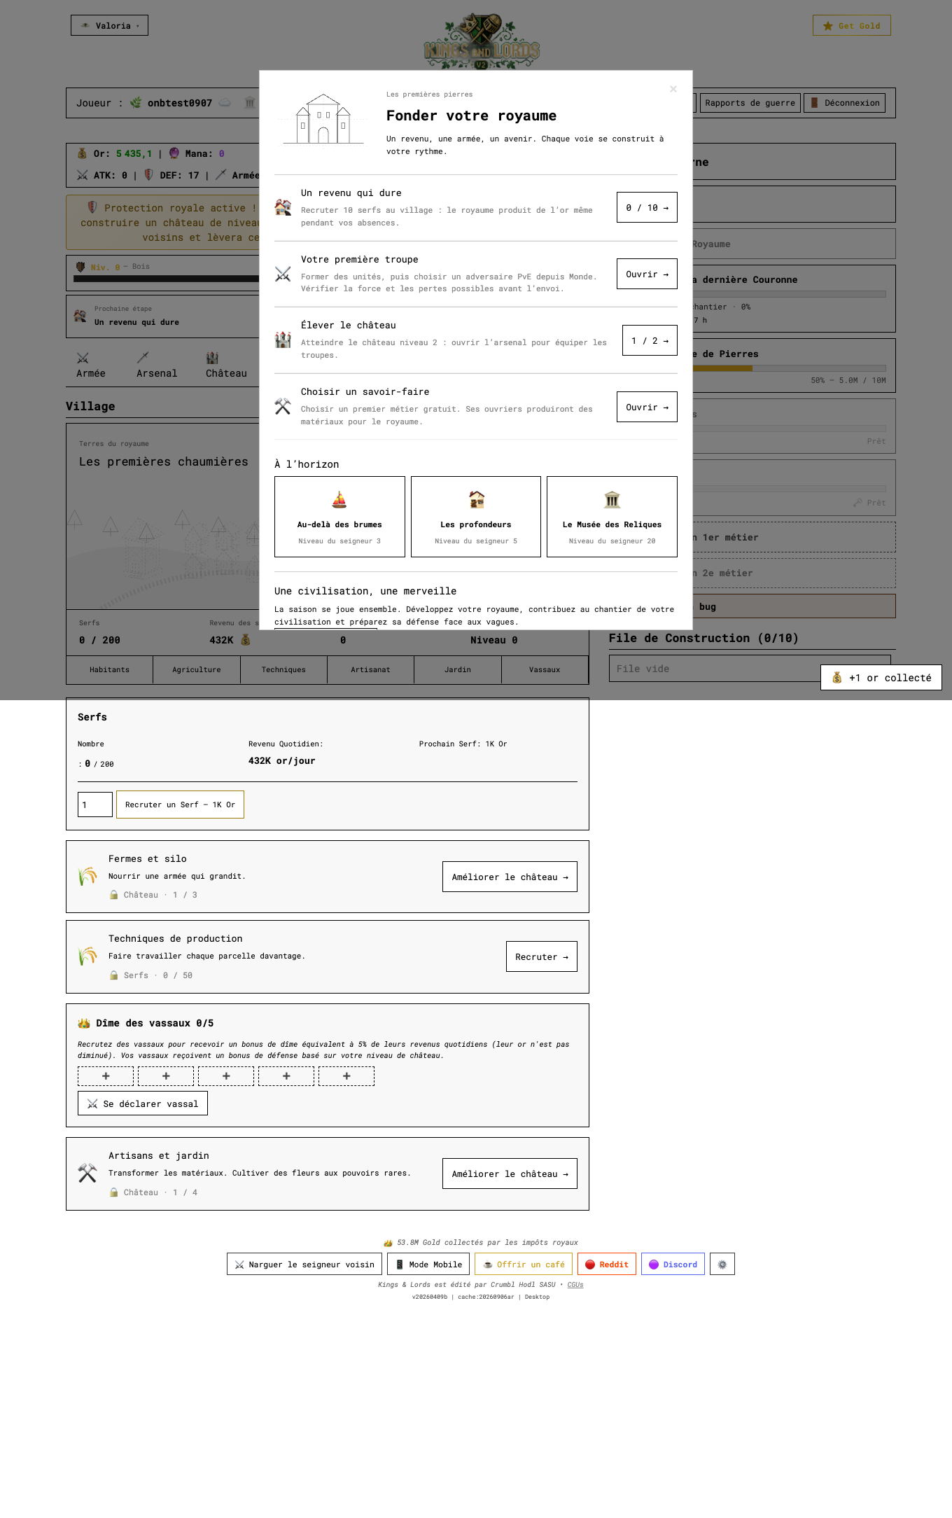Open the settings gear icon in footer
The height and width of the screenshot is (1518, 952).
coord(722,1264)
